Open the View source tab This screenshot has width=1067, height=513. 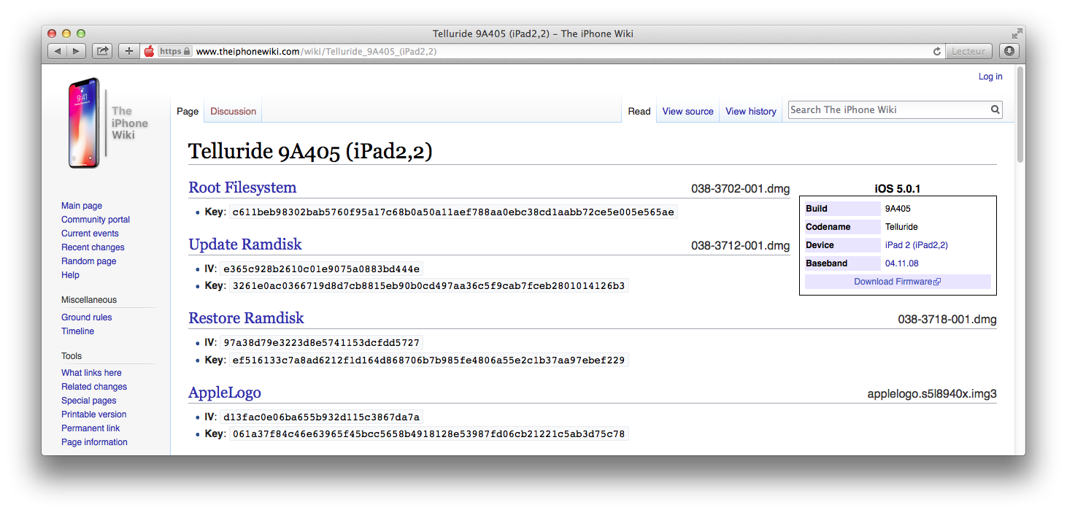[x=687, y=112]
